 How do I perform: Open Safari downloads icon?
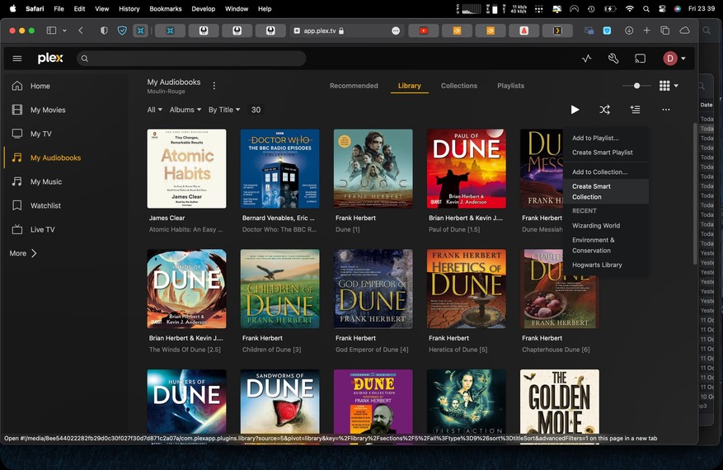click(x=629, y=31)
